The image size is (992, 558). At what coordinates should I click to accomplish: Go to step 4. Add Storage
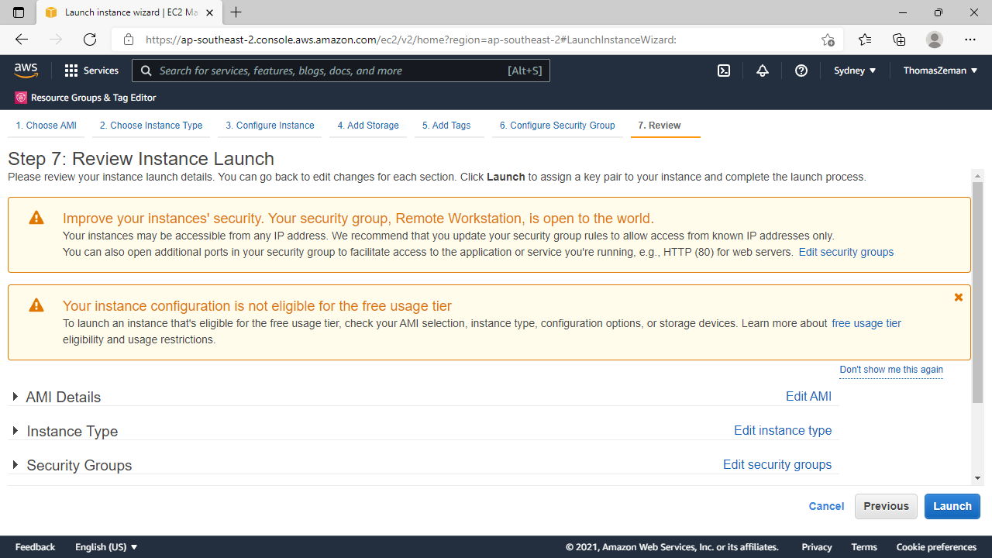point(368,126)
